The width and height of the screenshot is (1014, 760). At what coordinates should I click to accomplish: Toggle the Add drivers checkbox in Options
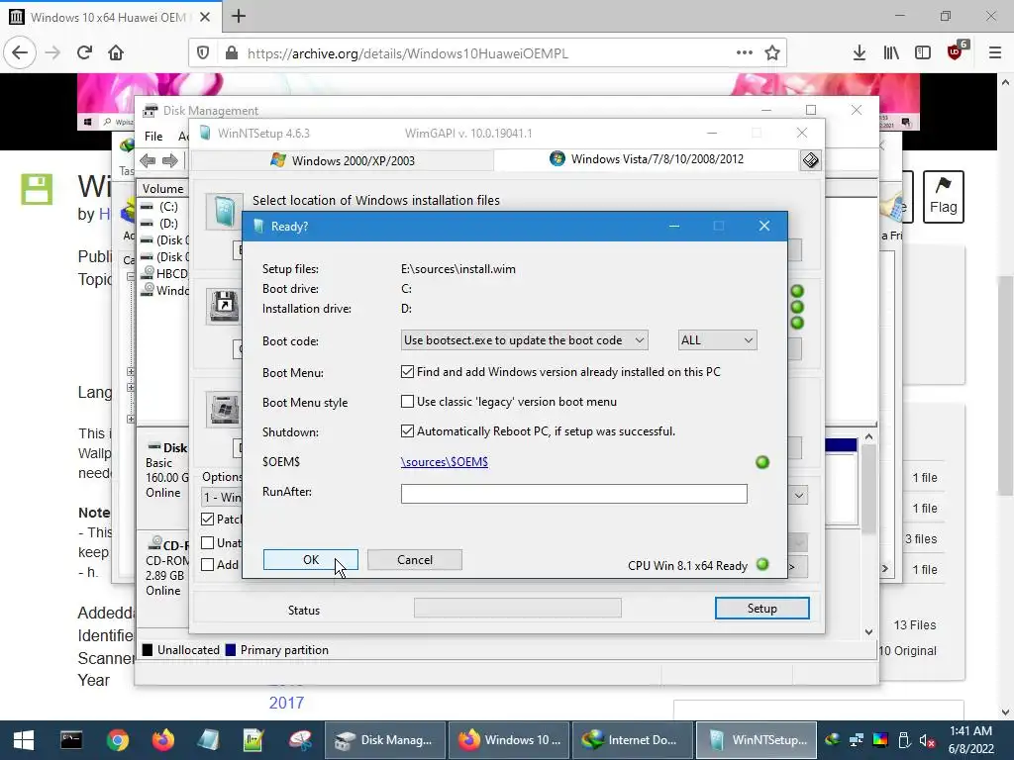(x=208, y=565)
